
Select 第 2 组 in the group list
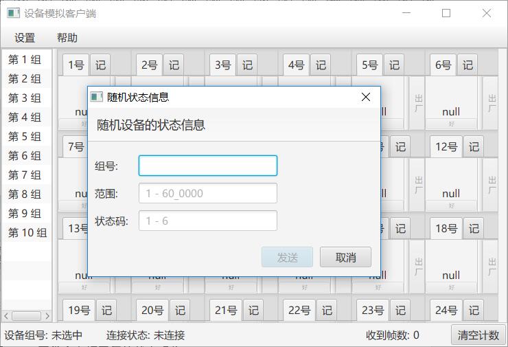(27, 79)
